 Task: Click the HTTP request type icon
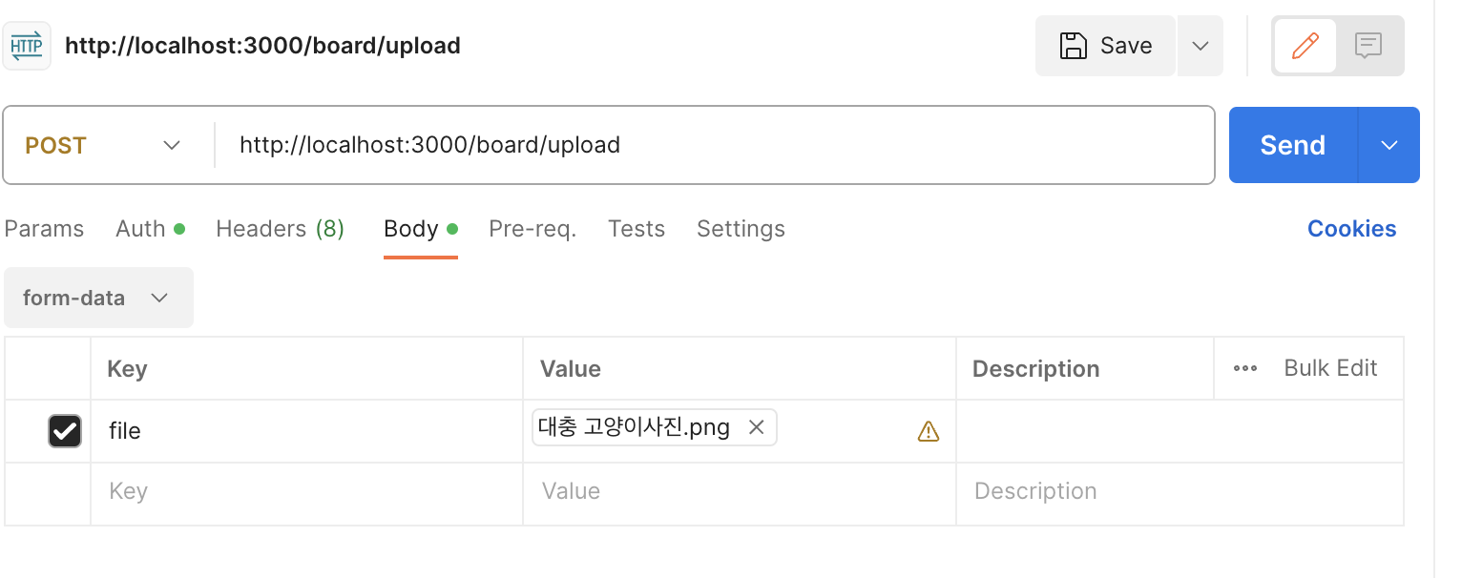point(27,46)
